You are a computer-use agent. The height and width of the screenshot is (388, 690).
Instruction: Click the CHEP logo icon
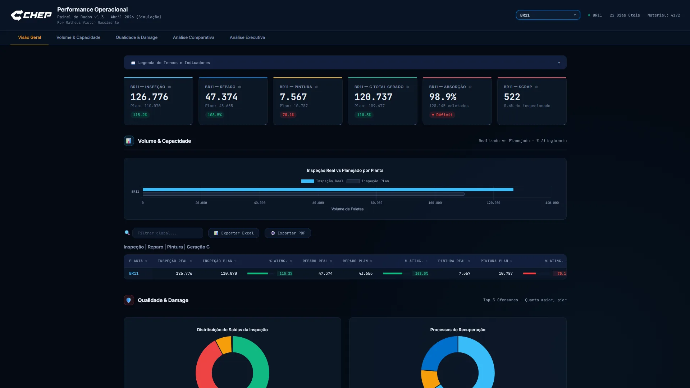coord(17,15)
